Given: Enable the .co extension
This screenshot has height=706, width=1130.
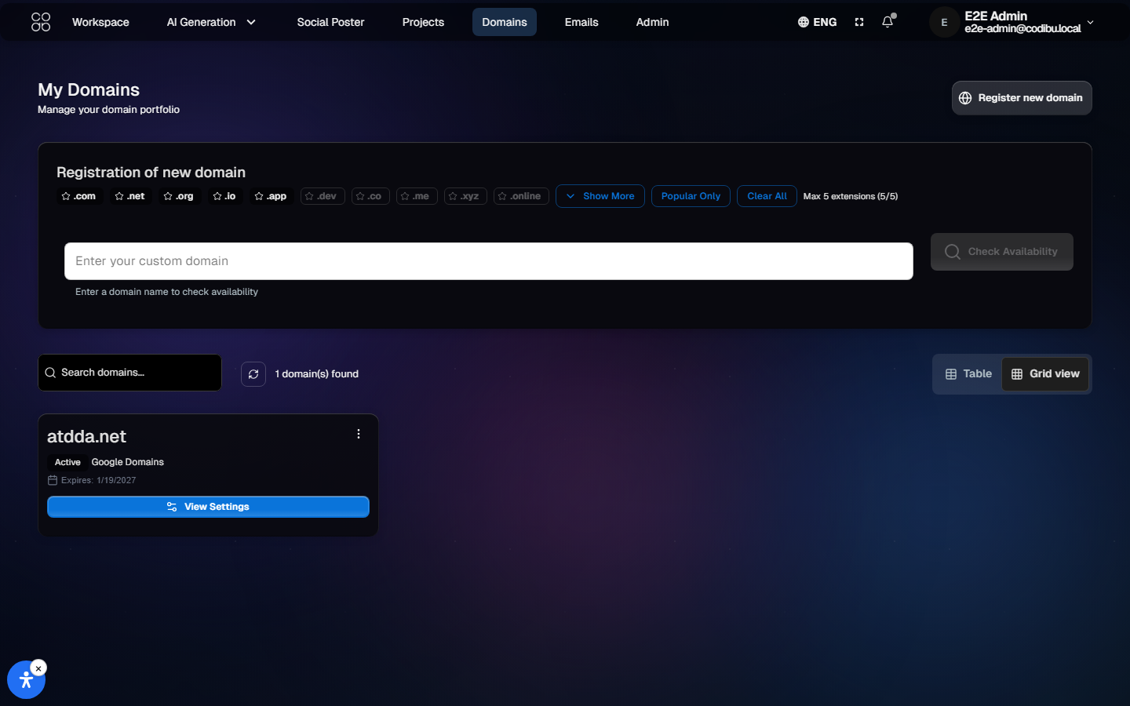Looking at the screenshot, I should (370, 196).
